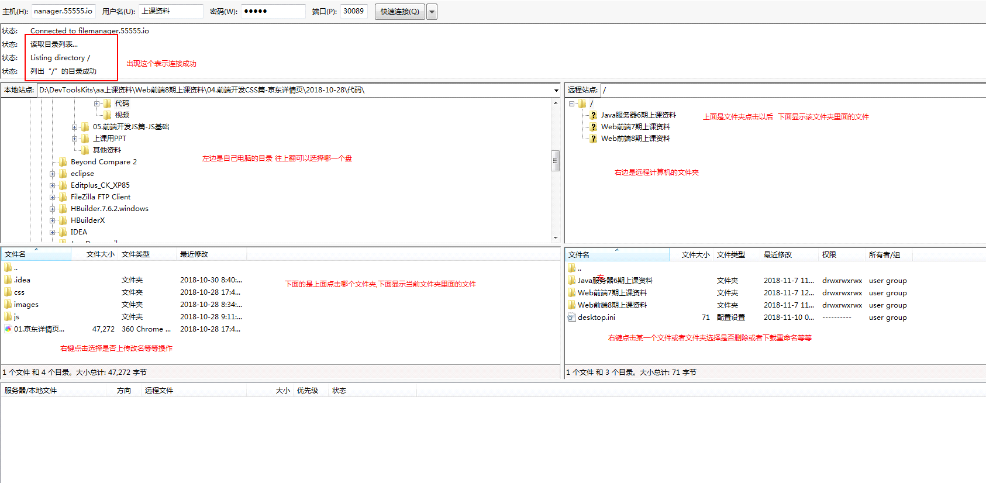
Task: Click the parent '..' folder icon in remote file list
Action: click(x=572, y=268)
